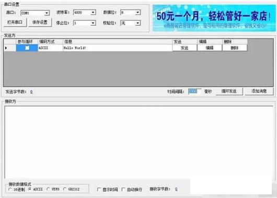This screenshot has width=277, height=198.
Task: Expand the 波特率 baud rate dropdown
Action: (x=93, y=13)
